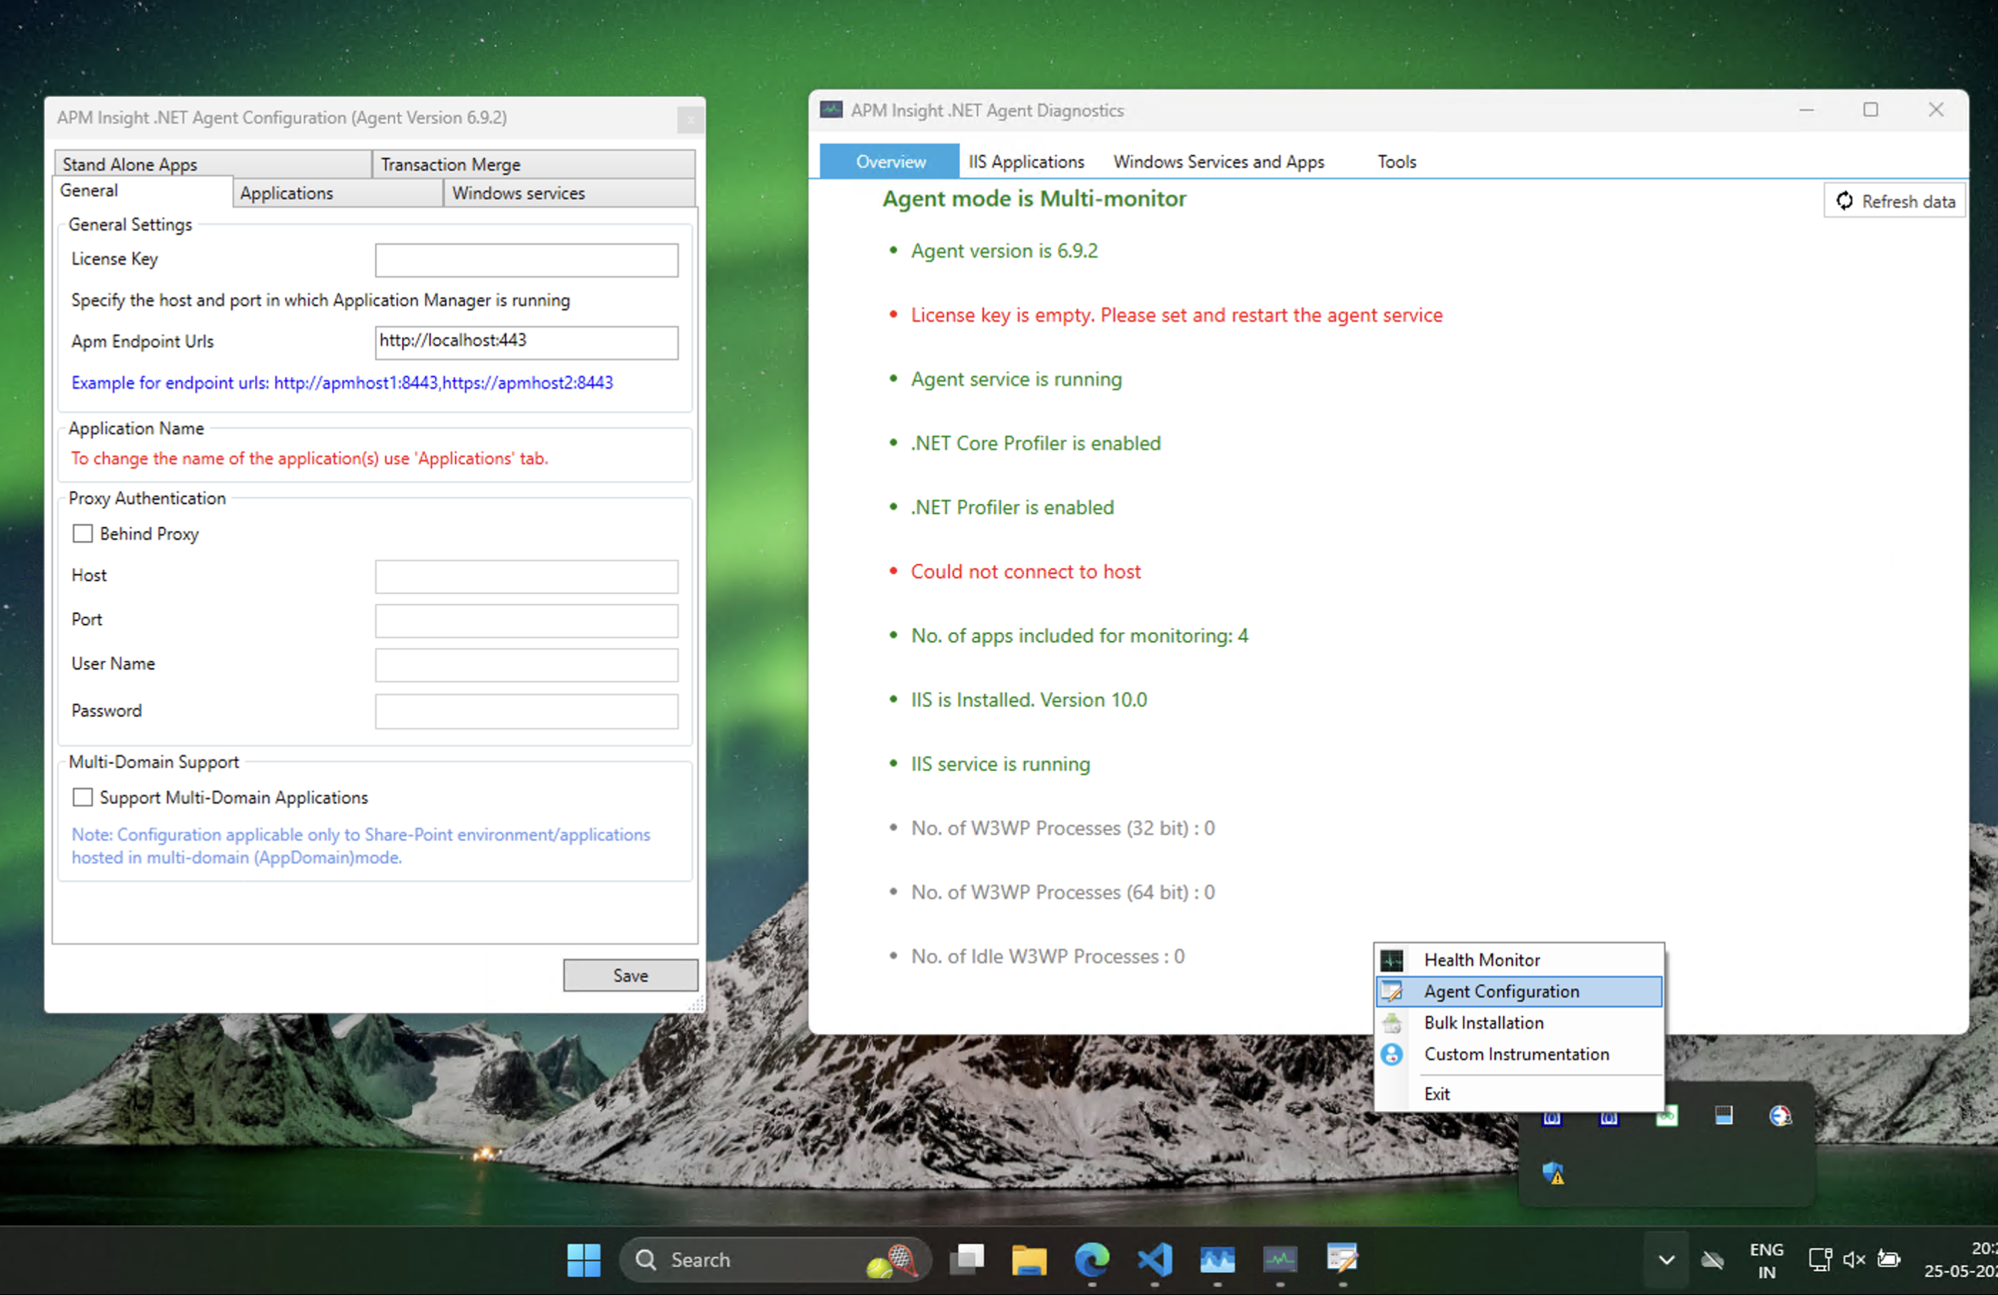Click the battery icon in the system tray
The height and width of the screenshot is (1295, 1998).
point(1888,1259)
